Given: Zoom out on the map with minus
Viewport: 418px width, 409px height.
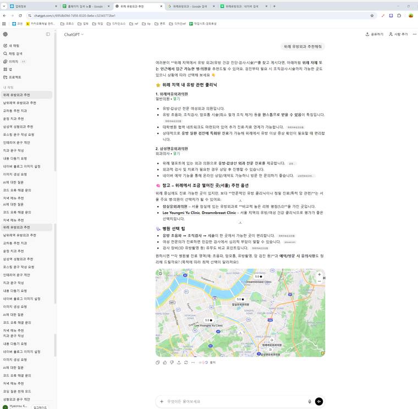Looking at the screenshot, I should click(320, 281).
